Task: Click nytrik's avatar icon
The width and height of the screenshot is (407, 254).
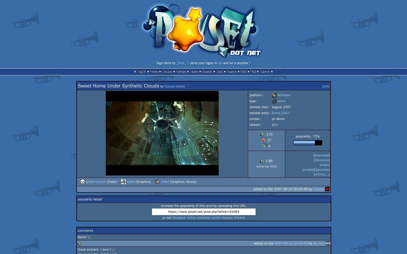Action: [124, 182]
